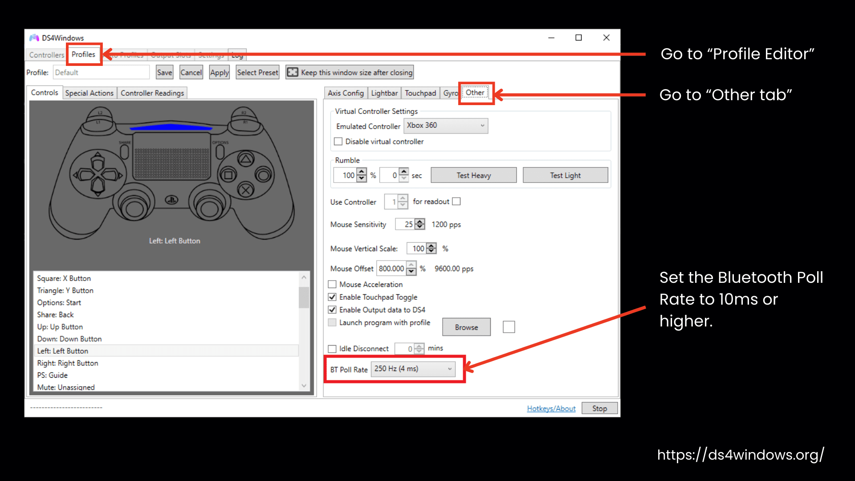
Task: Click the left analog stick on controller image
Action: (x=134, y=208)
